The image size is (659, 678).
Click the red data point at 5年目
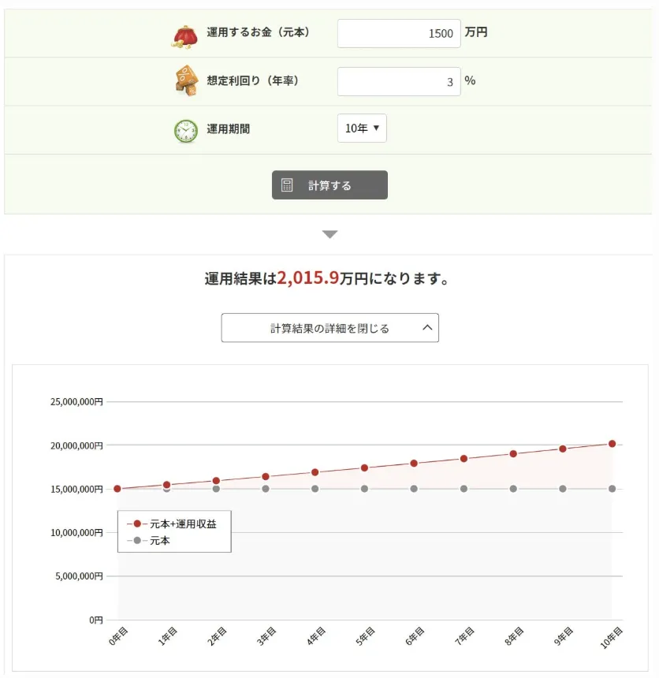(x=364, y=468)
